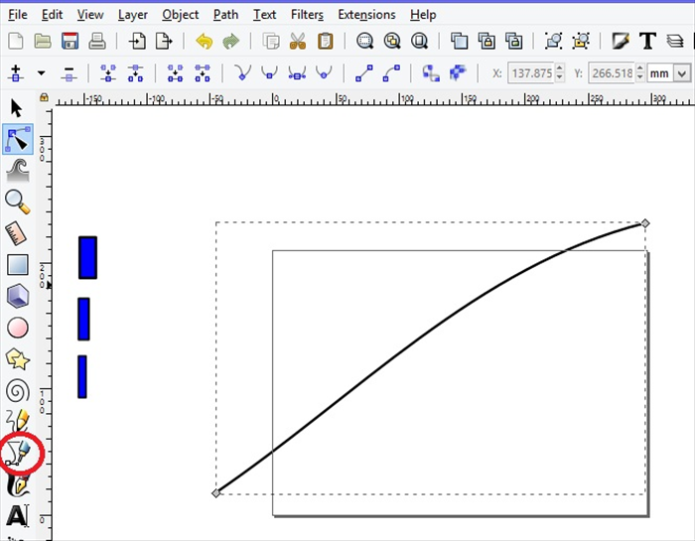Screen dimensions: 695x541
Task: Expand insert node options dropdown
Action: [x=42, y=73]
